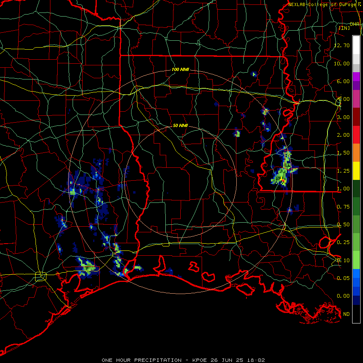Screen dimensions: 363x363
Task: Click the 0.00 legend value
Action: pyautogui.click(x=343, y=296)
